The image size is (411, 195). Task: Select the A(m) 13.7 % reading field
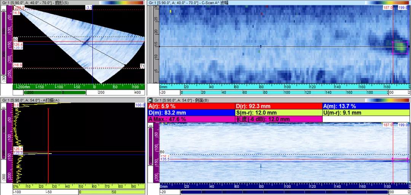[366, 106]
